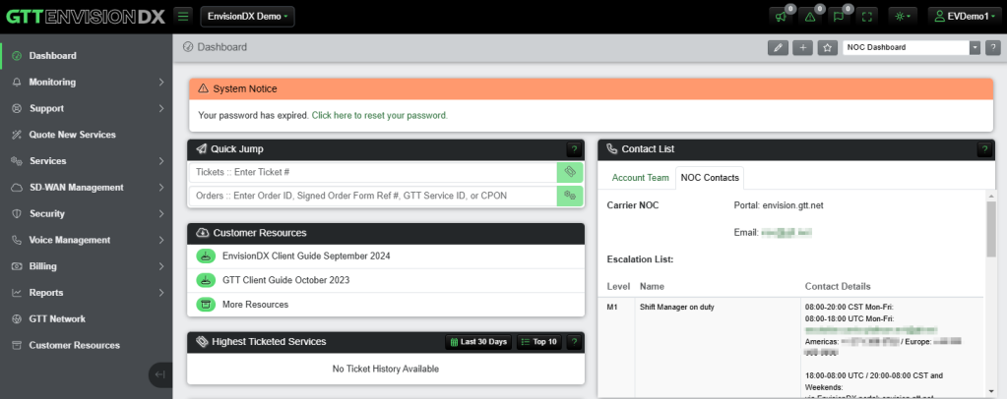Expand the Security sidebar menu
The width and height of the screenshot is (1007, 399).
coord(87,213)
